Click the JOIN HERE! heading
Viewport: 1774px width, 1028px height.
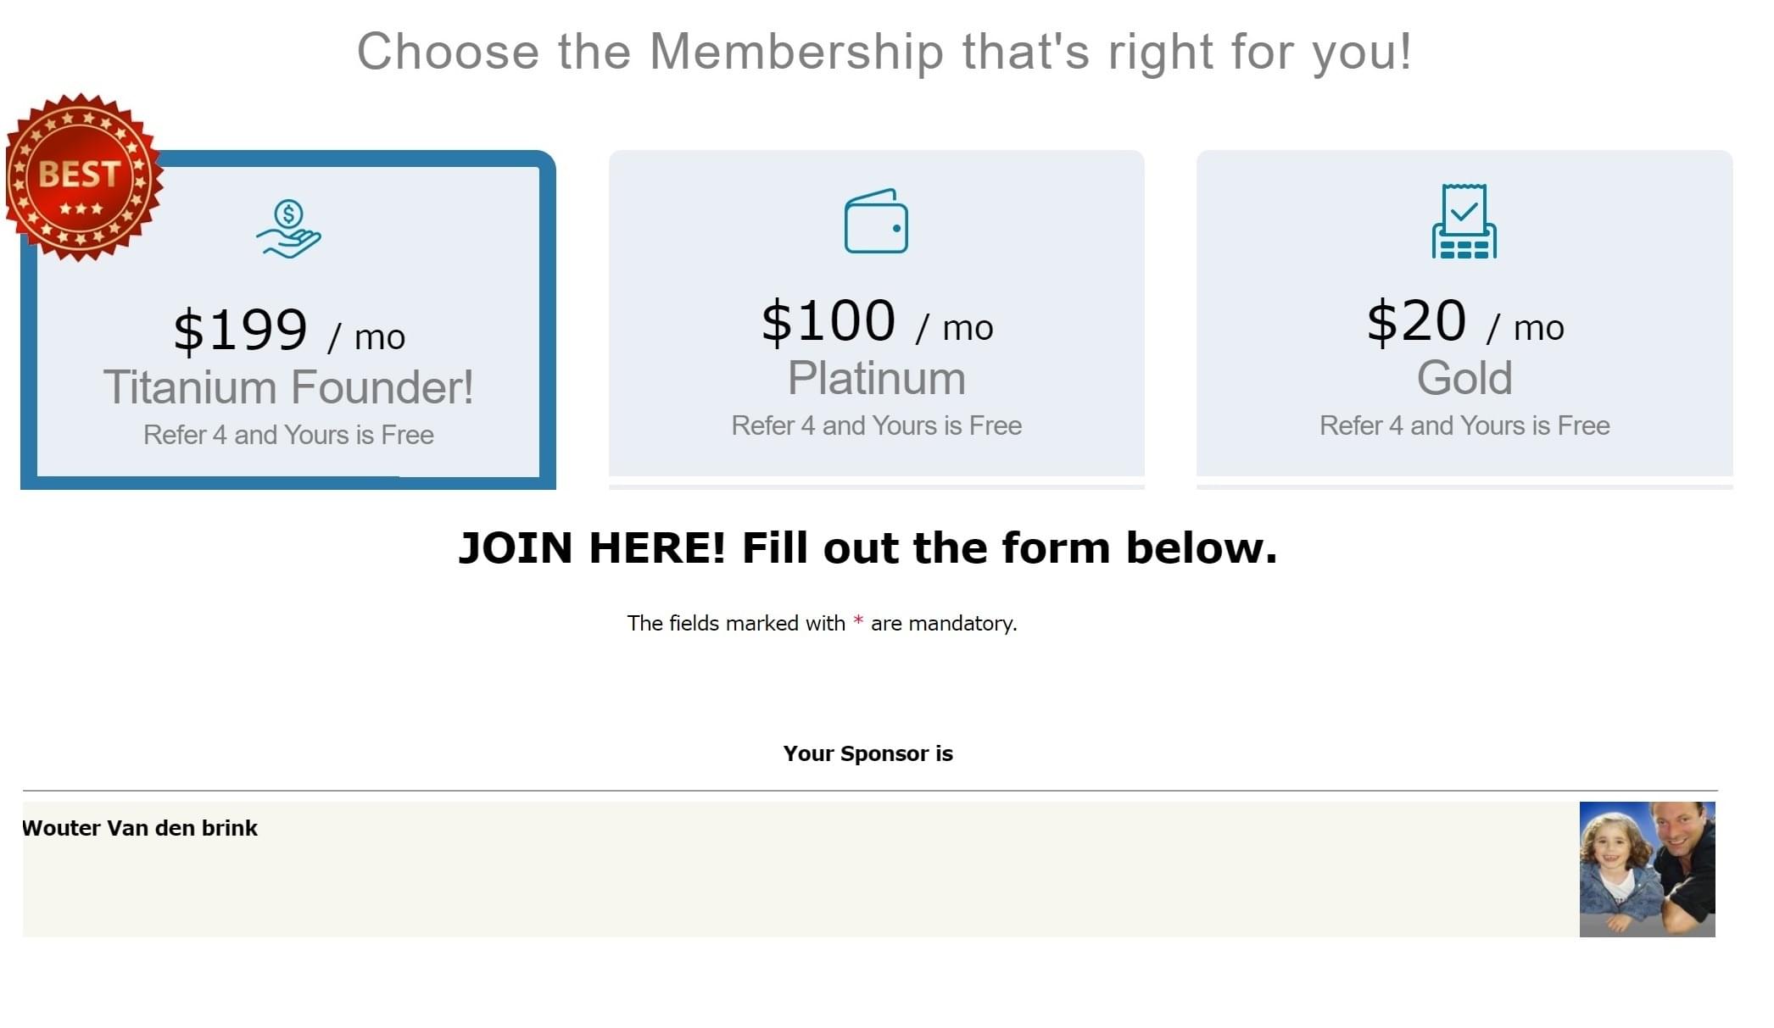point(867,547)
